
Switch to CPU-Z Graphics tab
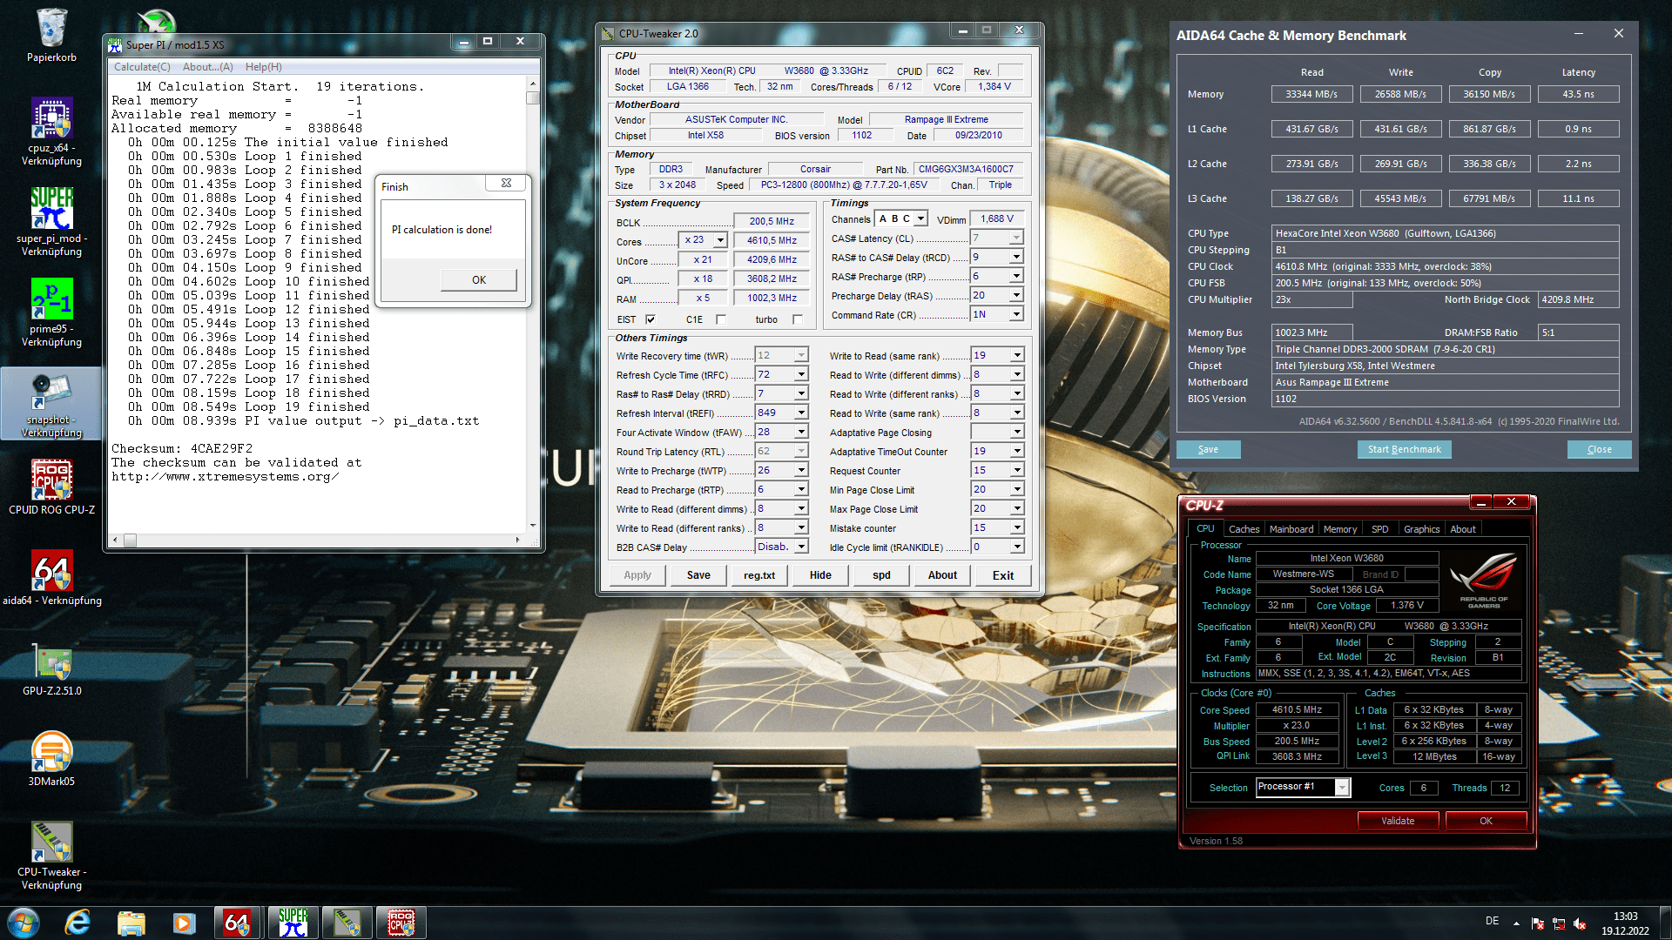(x=1421, y=529)
